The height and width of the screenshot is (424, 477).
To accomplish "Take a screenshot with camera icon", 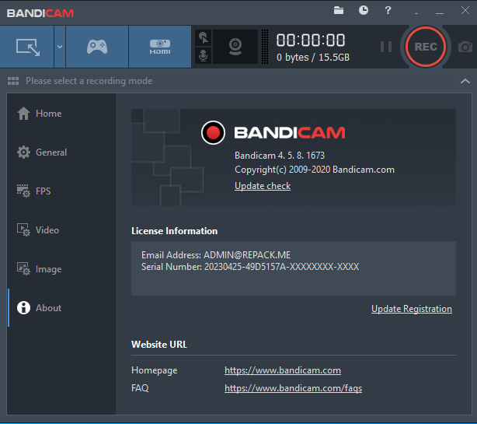I will 465,47.
